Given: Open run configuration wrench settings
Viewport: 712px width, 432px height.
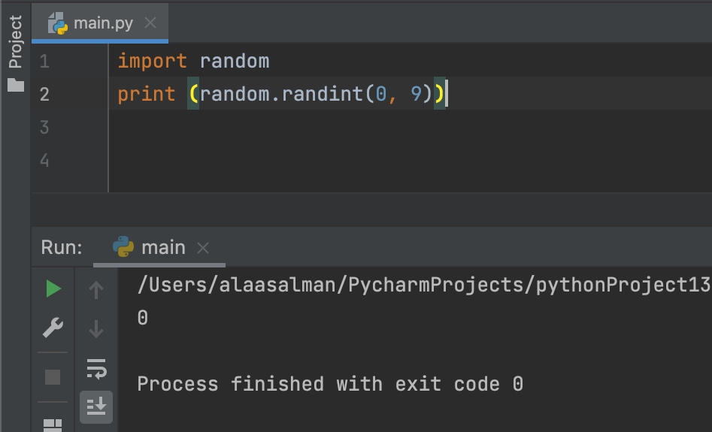Looking at the screenshot, I should coord(53,328).
